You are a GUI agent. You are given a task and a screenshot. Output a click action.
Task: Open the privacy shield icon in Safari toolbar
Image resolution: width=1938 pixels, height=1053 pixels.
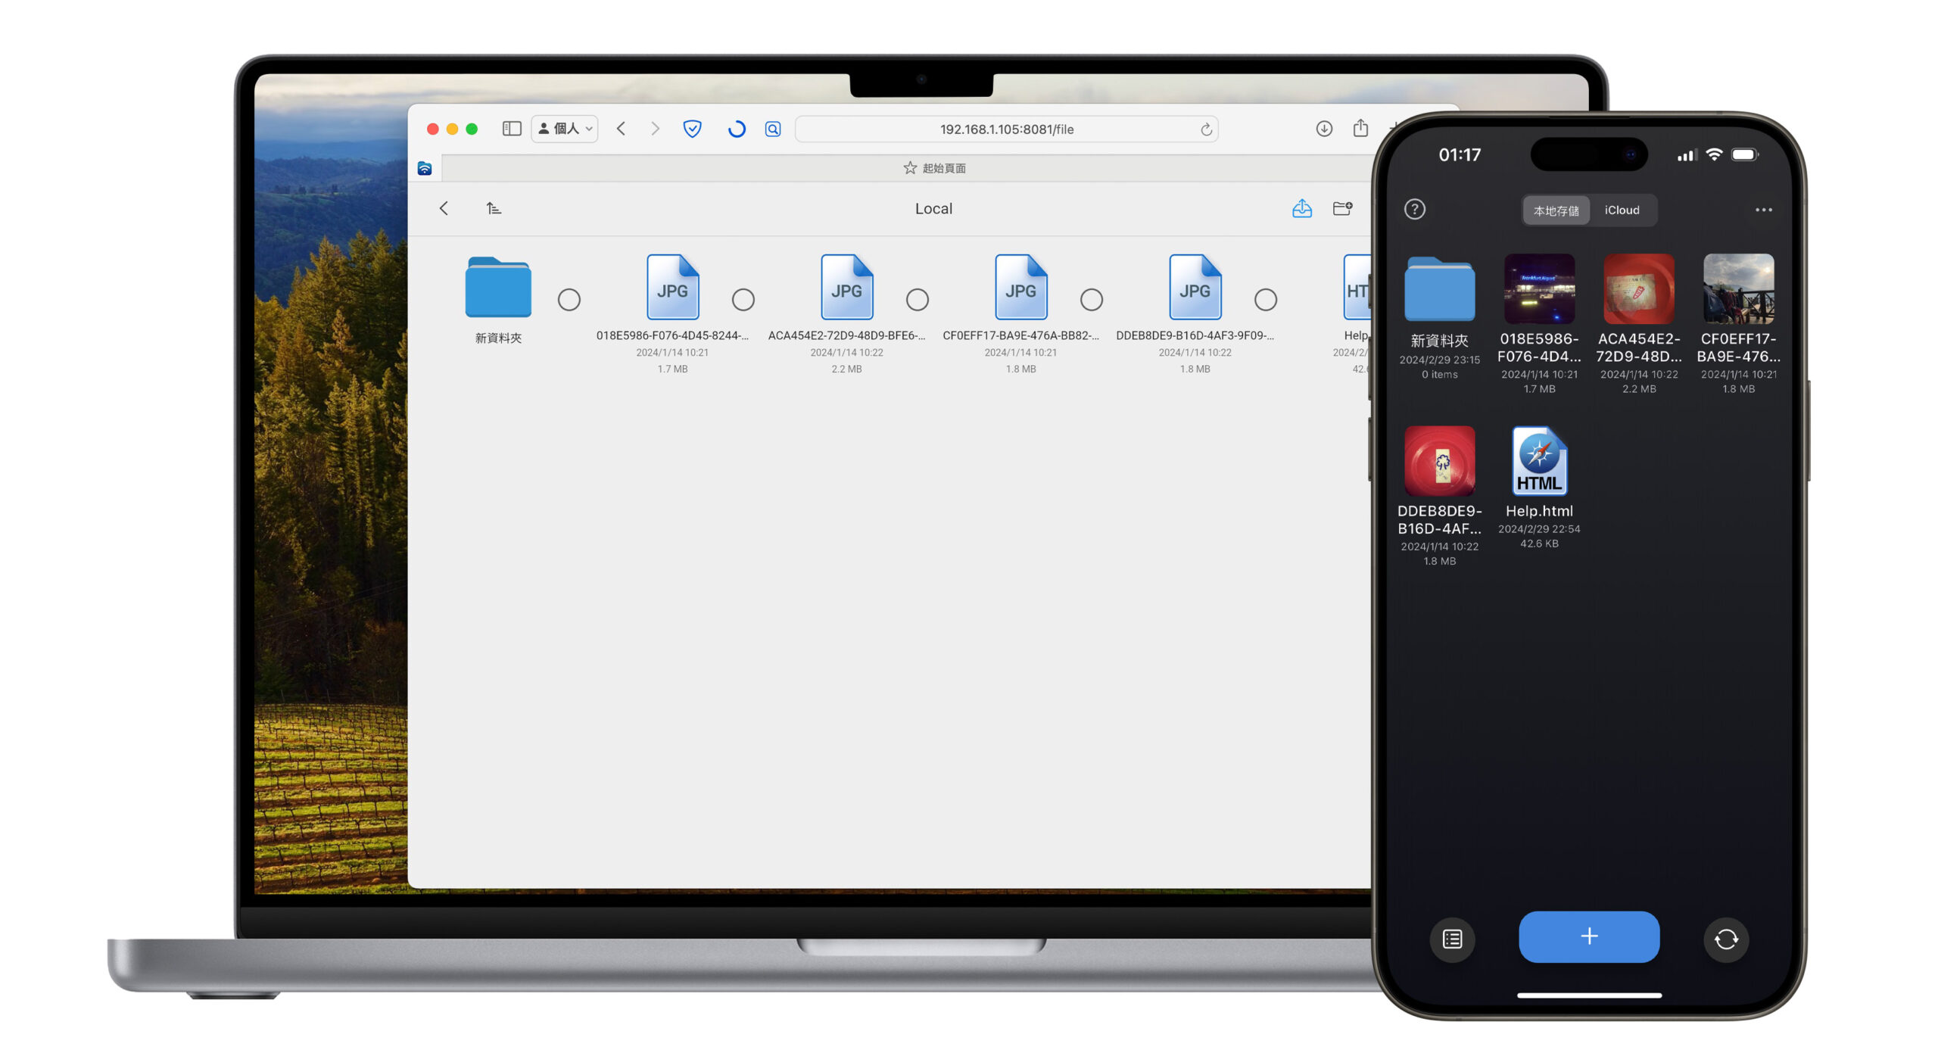(692, 129)
